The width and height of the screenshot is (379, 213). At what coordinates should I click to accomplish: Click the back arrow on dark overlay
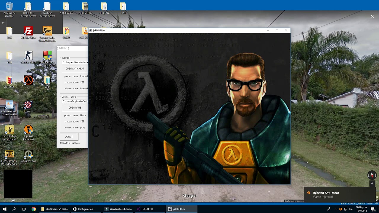coord(3,23)
